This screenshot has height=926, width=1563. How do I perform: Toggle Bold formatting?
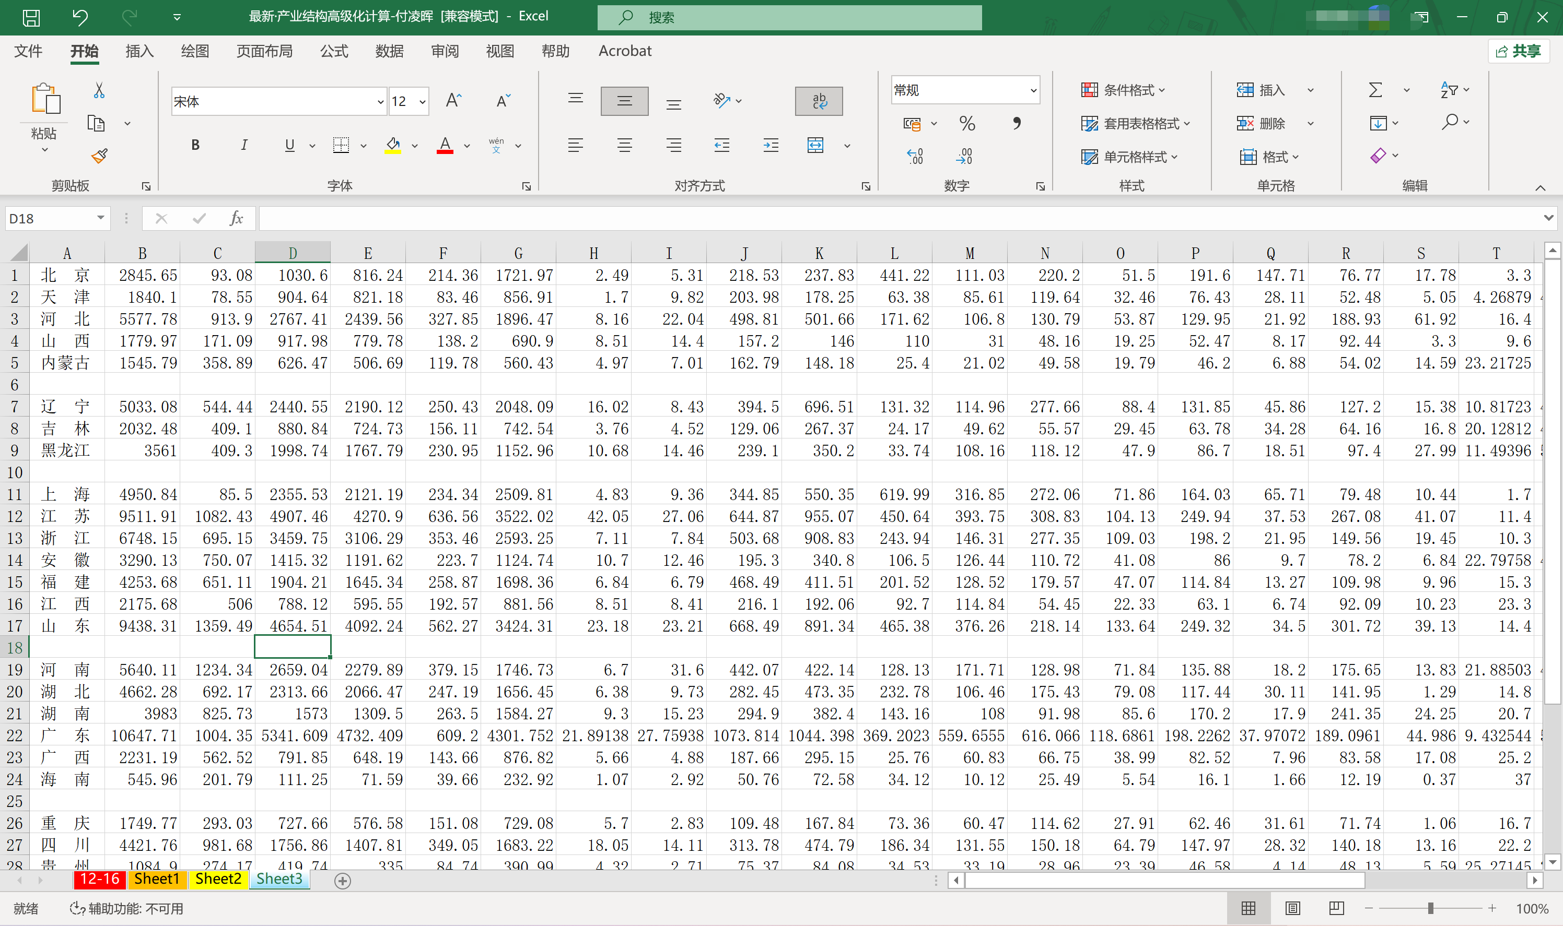pyautogui.click(x=195, y=146)
